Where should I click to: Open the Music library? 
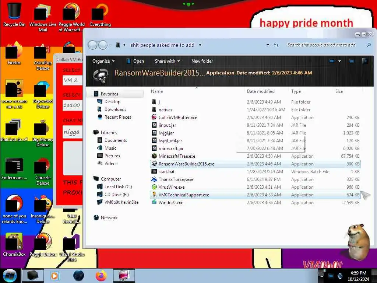[110, 148]
